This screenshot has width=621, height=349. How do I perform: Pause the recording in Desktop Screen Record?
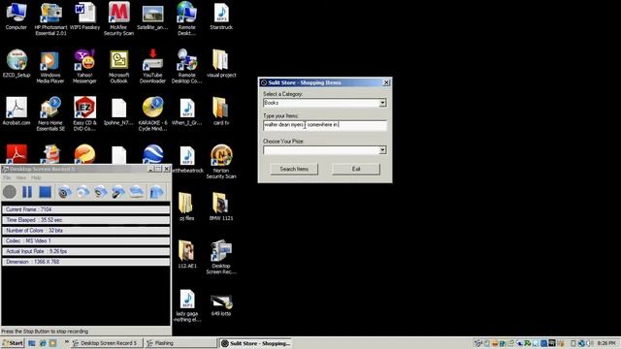point(27,192)
